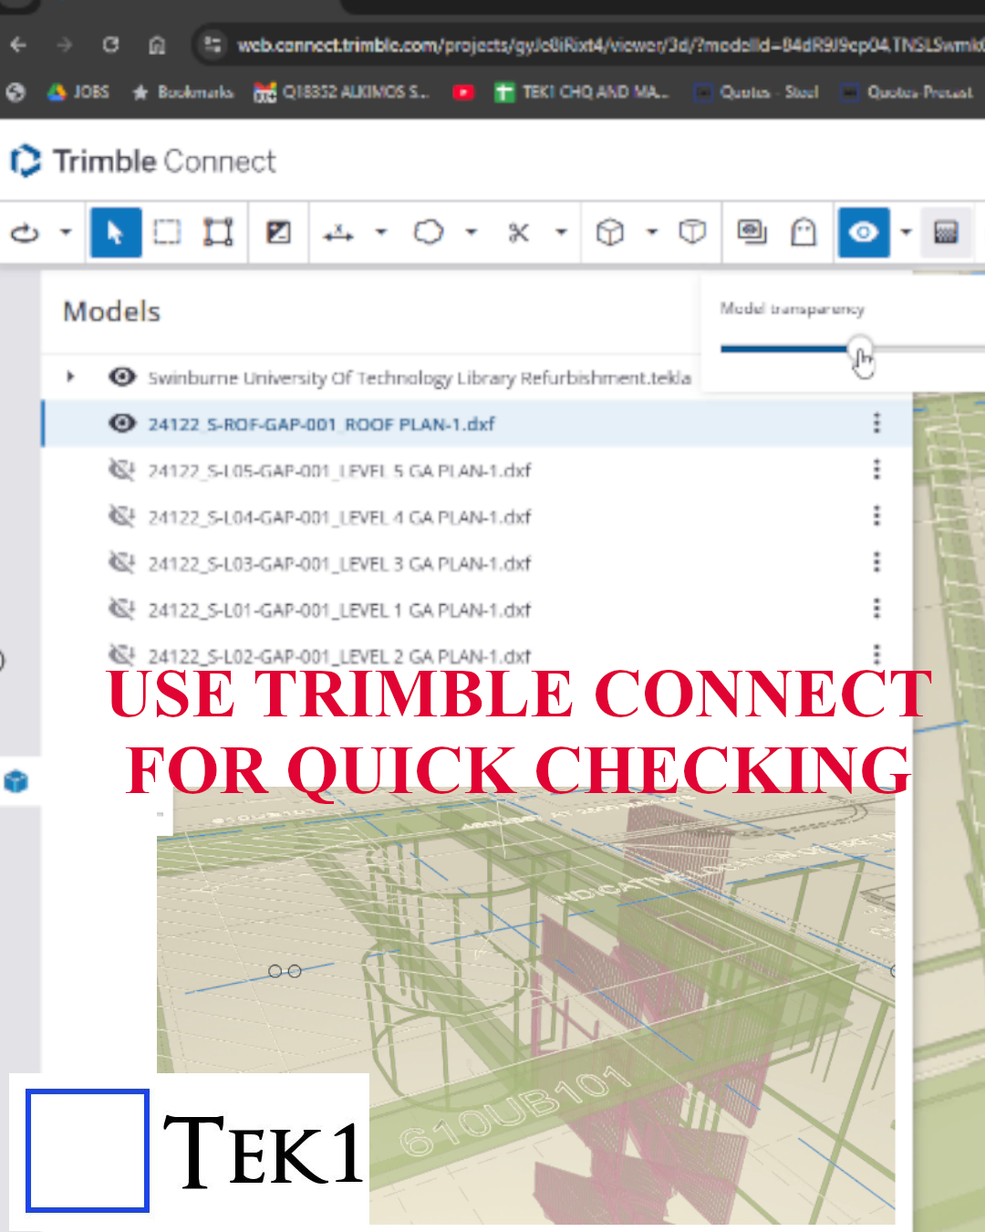This screenshot has height=1232, width=985.
Task: Open the YouTube bookmark icon
Action: [463, 92]
